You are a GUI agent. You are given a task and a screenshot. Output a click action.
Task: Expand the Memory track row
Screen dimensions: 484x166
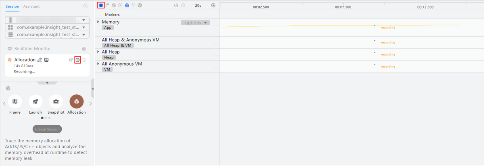[x=98, y=22]
